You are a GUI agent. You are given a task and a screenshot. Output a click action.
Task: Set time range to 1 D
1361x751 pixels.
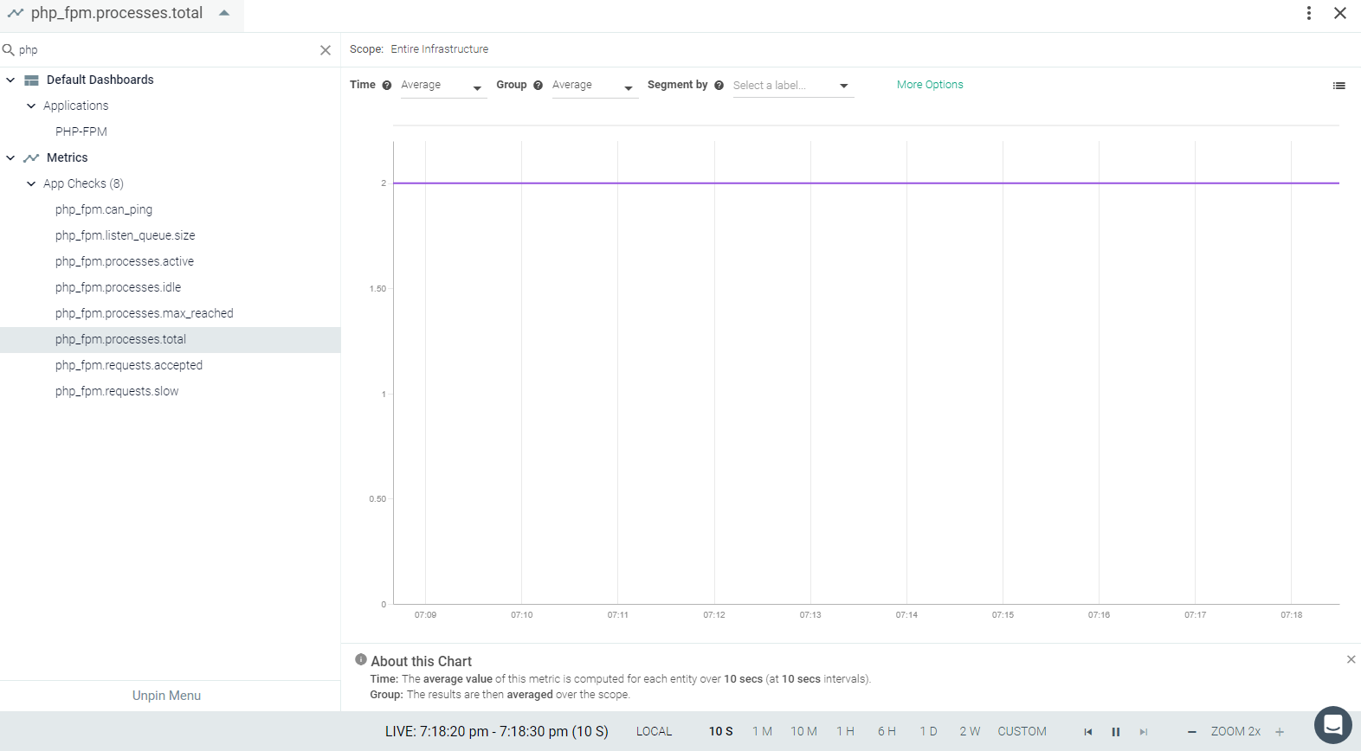click(x=928, y=732)
